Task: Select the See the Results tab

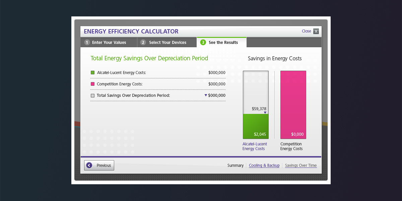Action: tap(223, 43)
